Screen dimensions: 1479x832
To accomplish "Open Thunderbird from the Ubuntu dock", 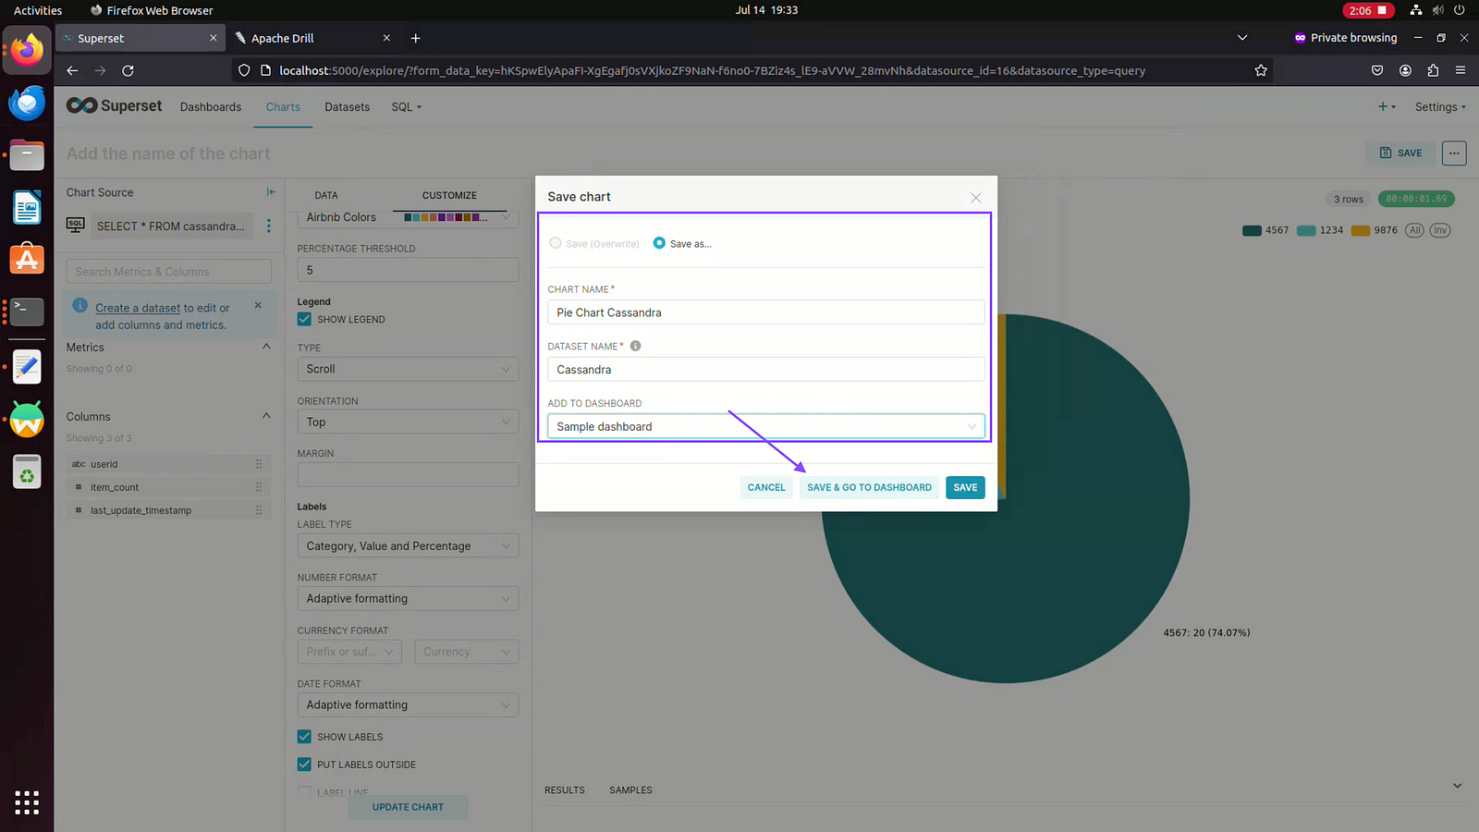I will (27, 104).
